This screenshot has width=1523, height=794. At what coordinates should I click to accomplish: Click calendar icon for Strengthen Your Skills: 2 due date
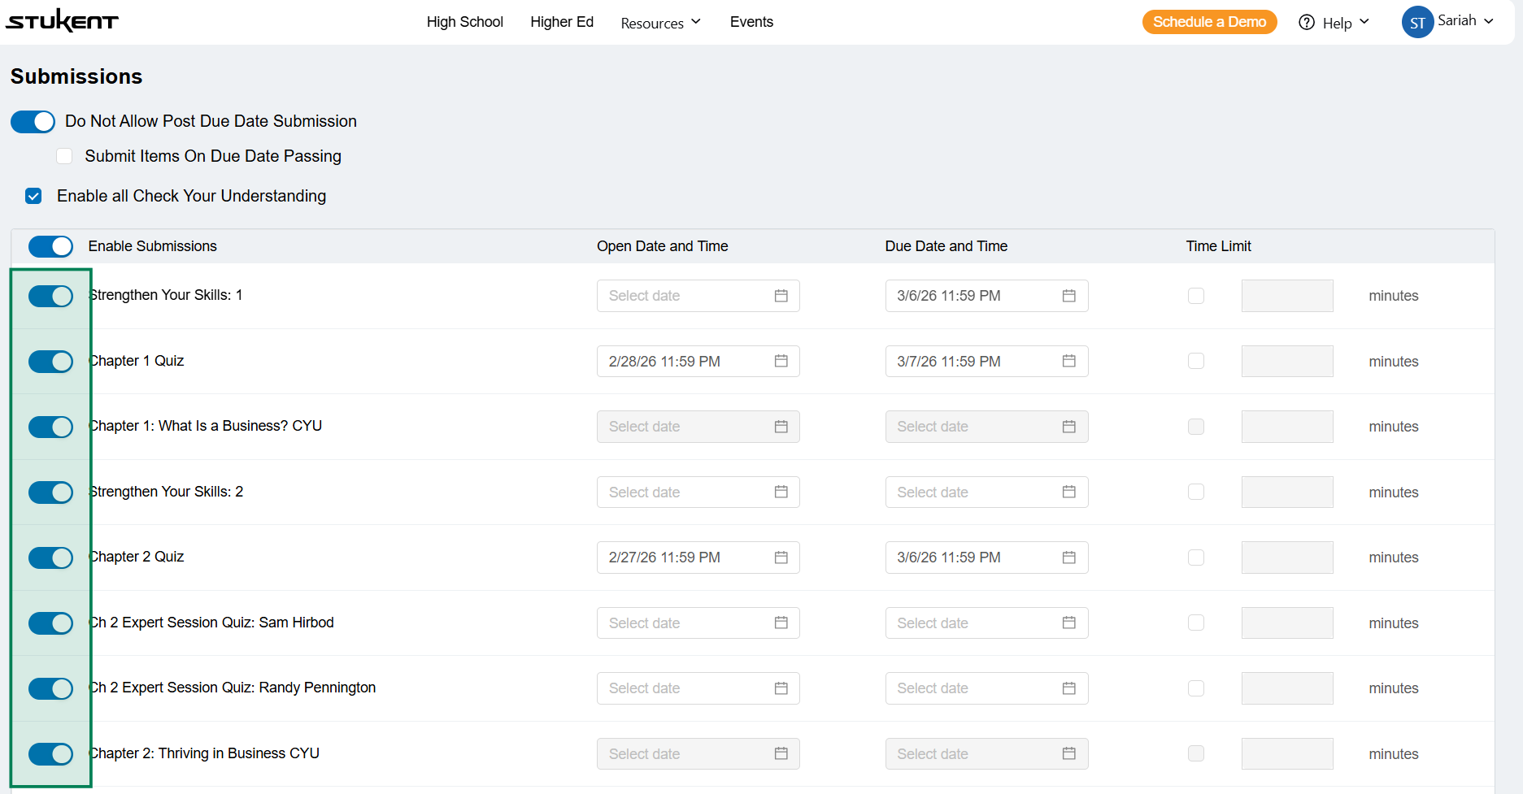point(1068,492)
